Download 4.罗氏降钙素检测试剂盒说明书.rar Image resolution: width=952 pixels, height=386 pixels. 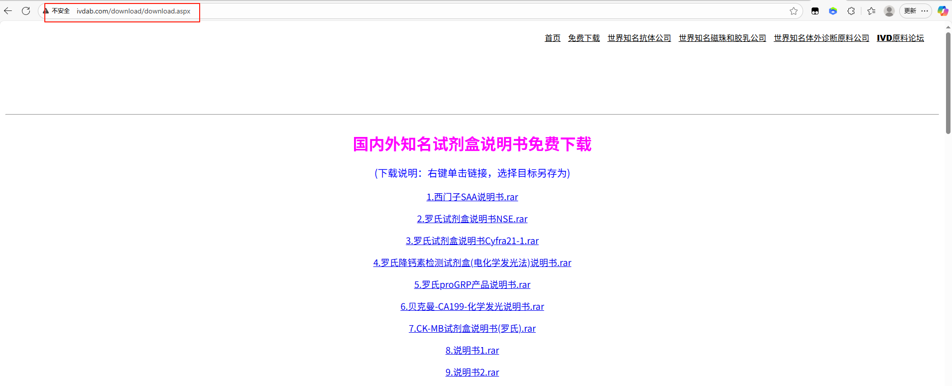coord(472,263)
